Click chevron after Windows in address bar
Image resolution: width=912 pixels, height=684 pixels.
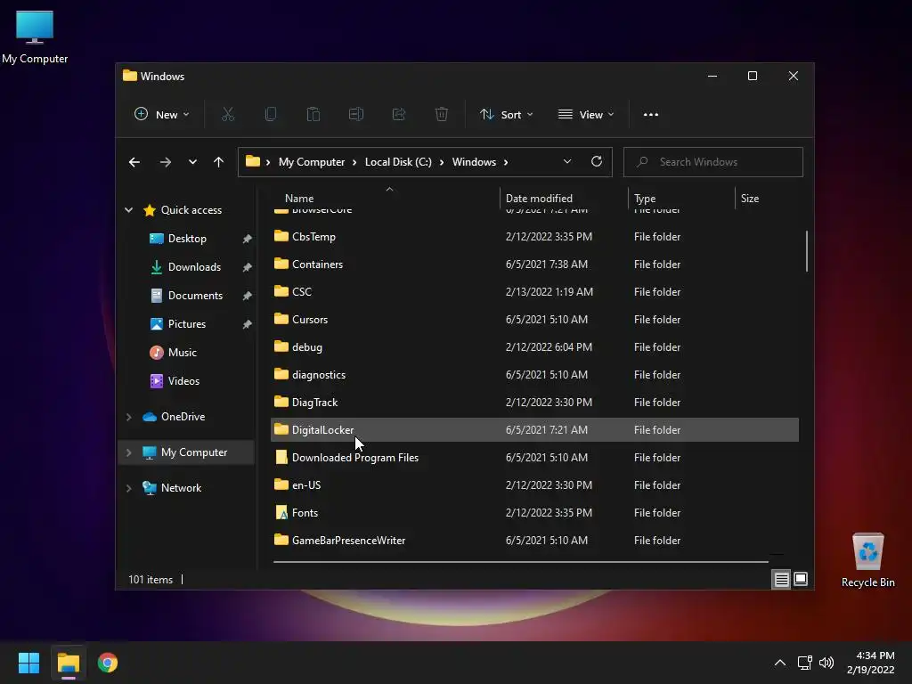tap(506, 162)
